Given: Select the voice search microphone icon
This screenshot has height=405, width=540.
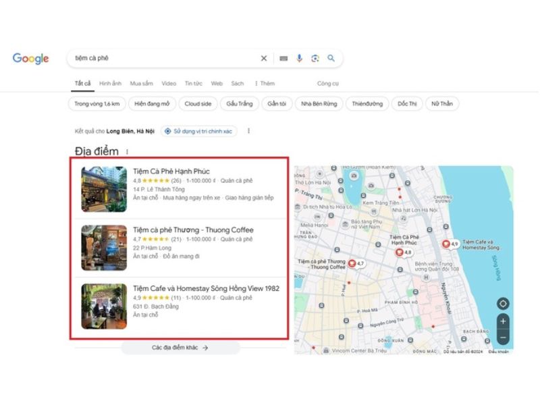Looking at the screenshot, I should tap(300, 58).
